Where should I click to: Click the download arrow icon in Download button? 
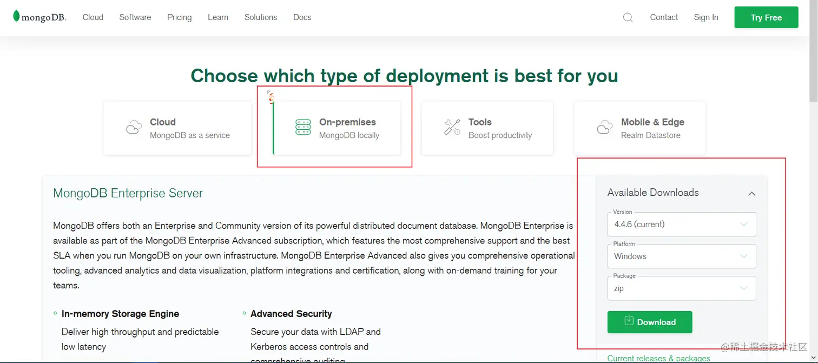point(629,320)
